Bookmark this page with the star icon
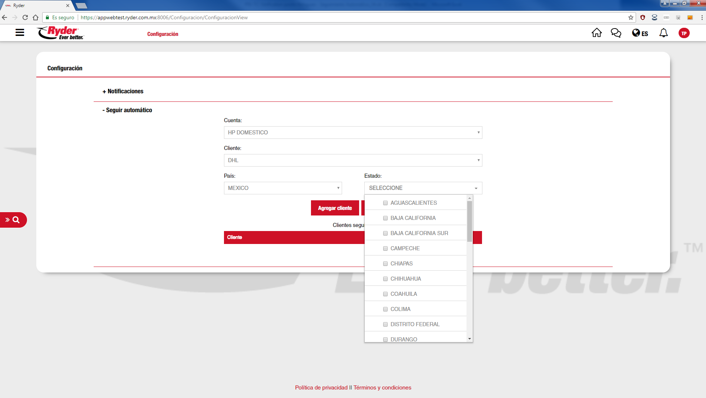This screenshot has width=706, height=398. (630, 17)
